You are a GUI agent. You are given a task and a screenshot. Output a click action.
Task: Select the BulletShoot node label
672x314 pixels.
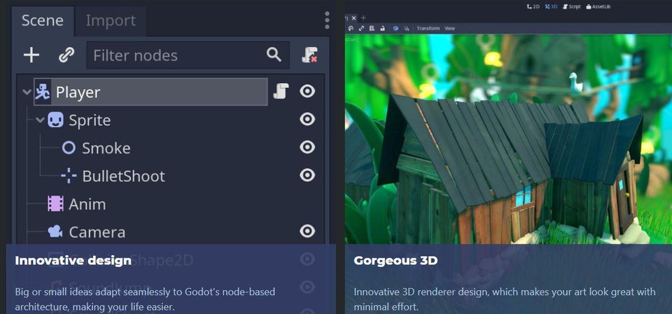point(124,176)
